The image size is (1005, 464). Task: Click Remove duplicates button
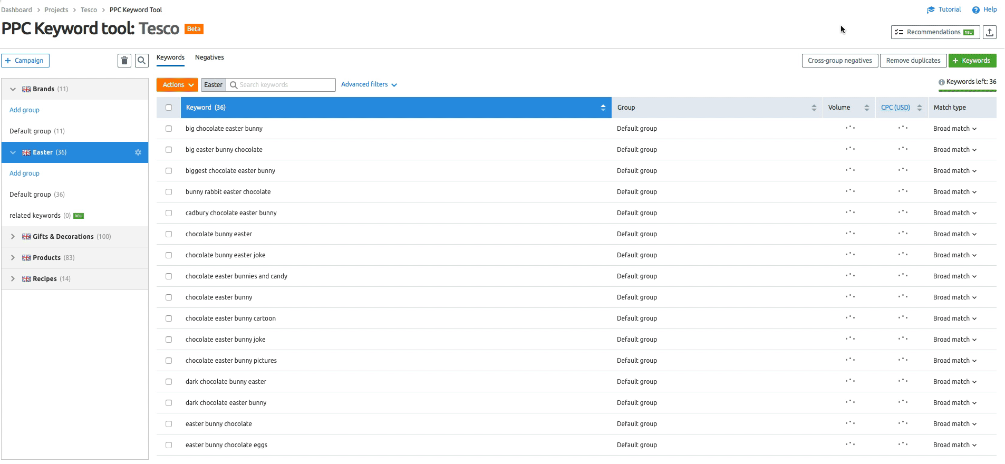tap(913, 61)
